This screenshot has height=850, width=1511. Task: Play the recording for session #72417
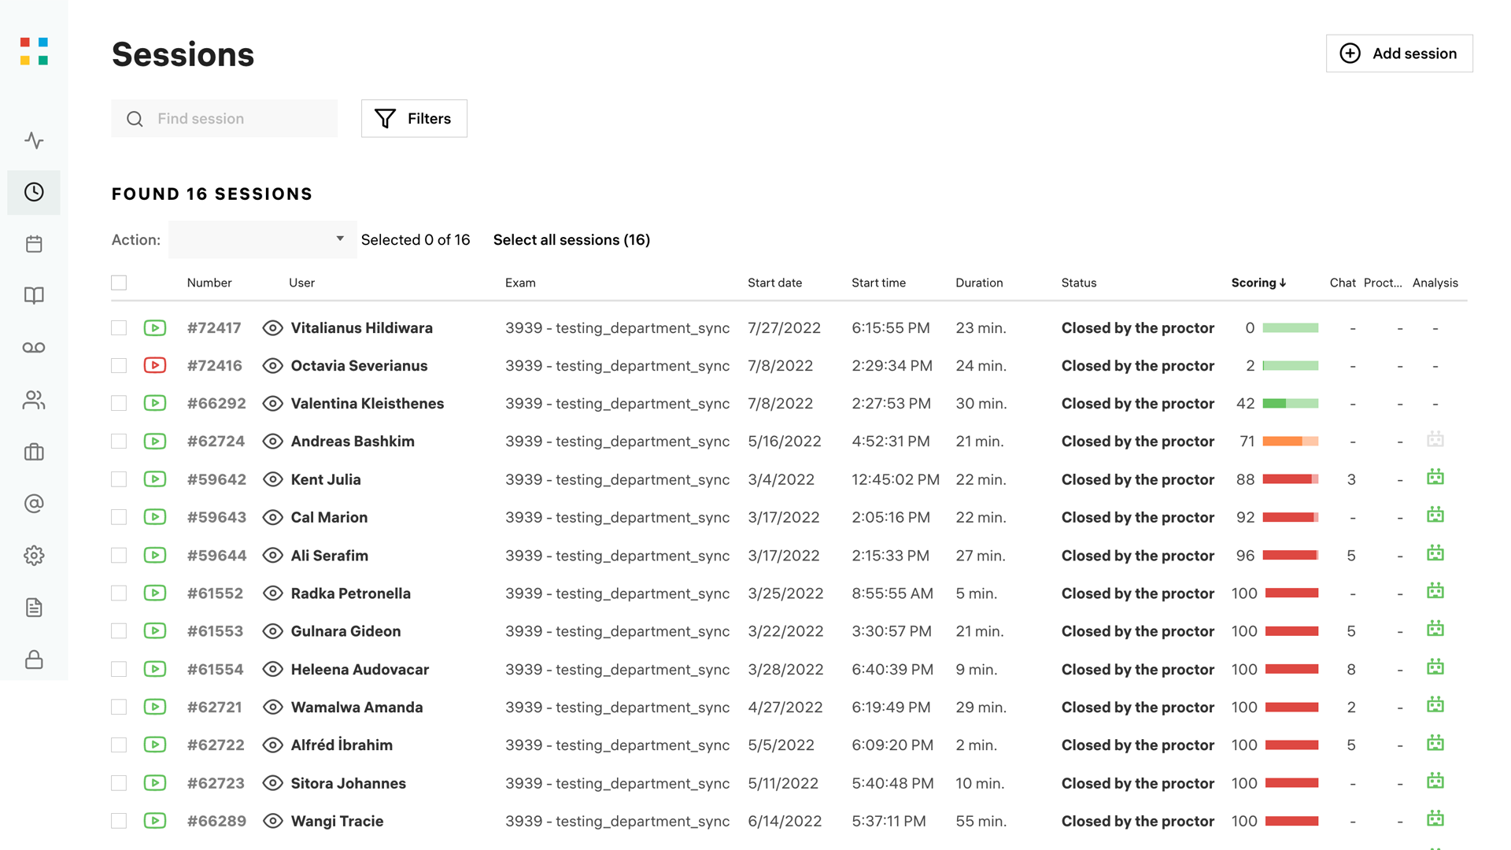point(155,327)
